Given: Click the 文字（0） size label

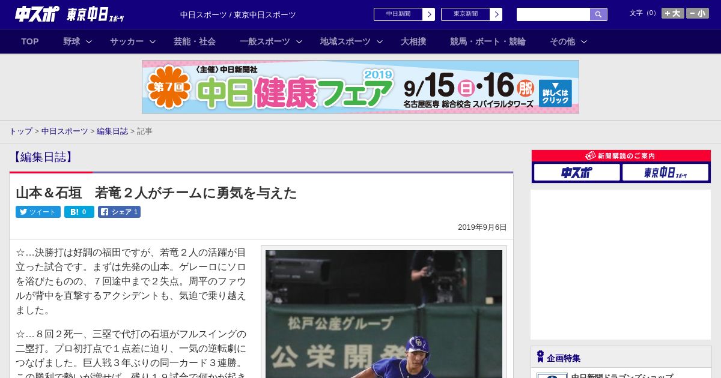Looking at the screenshot, I should [x=644, y=13].
